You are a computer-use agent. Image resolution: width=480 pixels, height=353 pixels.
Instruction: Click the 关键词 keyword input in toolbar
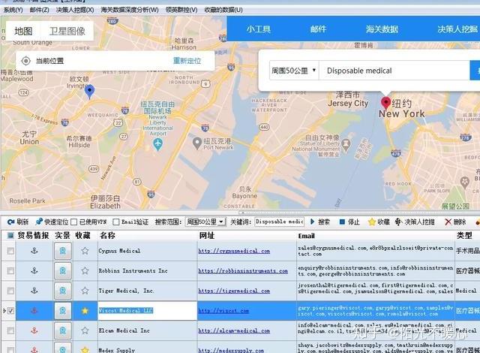[x=279, y=222]
